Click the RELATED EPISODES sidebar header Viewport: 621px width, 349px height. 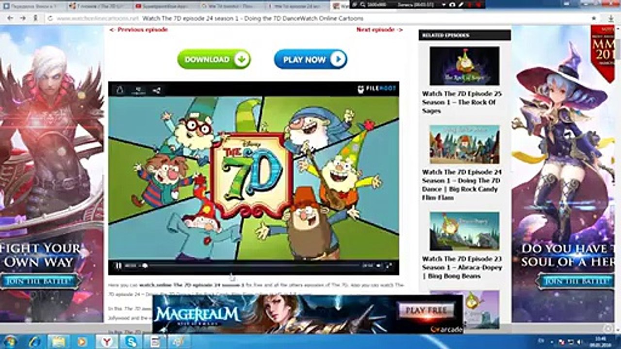[x=465, y=35]
